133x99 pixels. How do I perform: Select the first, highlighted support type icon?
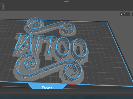[122, 14]
